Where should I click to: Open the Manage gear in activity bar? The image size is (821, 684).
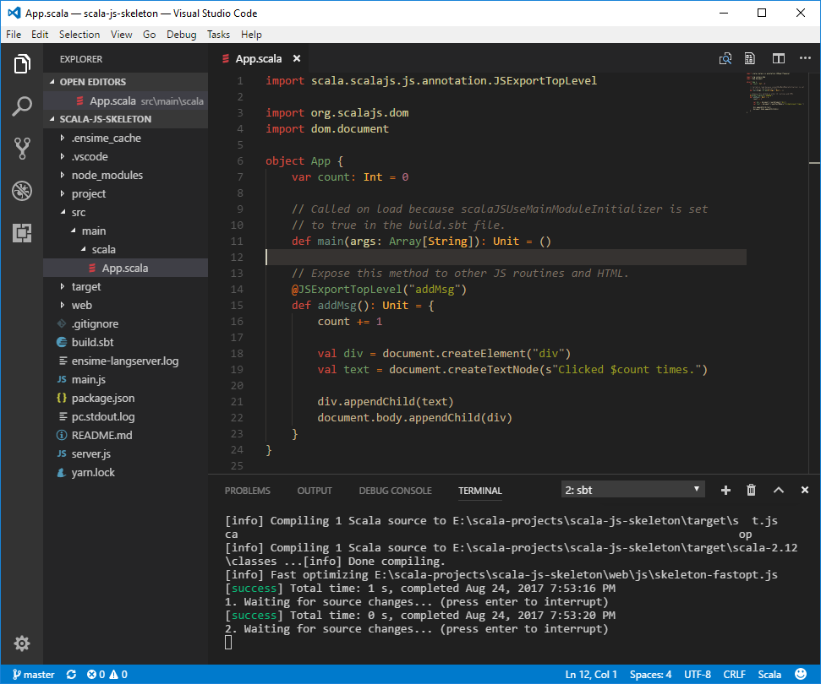22,643
